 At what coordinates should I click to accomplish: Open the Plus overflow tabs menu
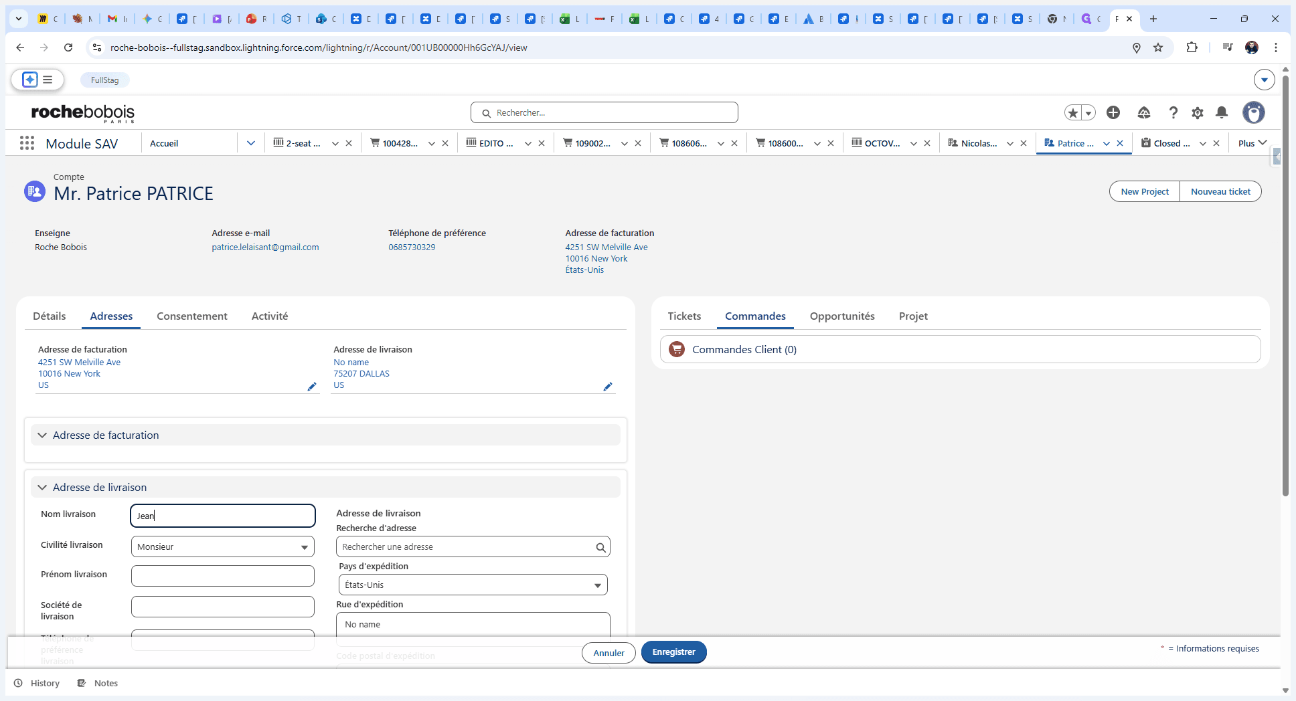pyautogui.click(x=1252, y=143)
